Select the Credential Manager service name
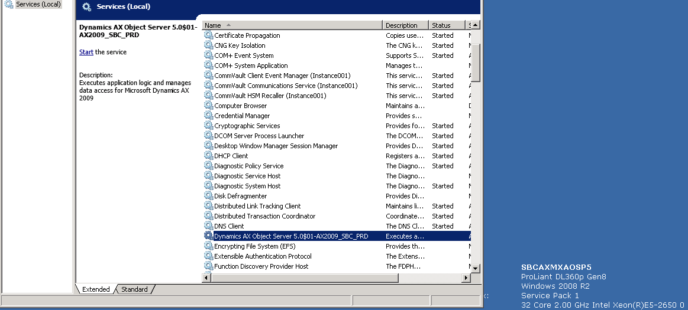 click(242, 116)
